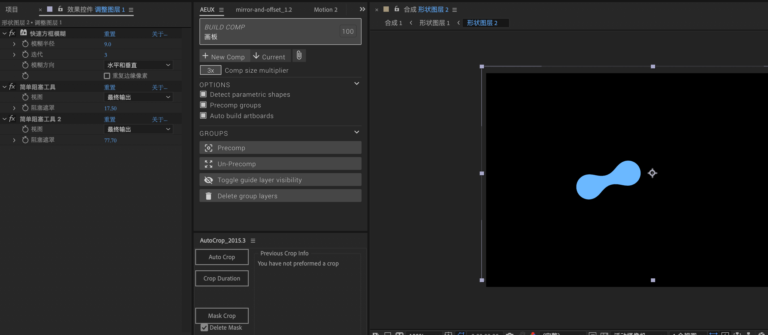This screenshot has height=335, width=768.
Task: Go to 形状图层 1 in the breadcrumb
Action: [x=434, y=23]
